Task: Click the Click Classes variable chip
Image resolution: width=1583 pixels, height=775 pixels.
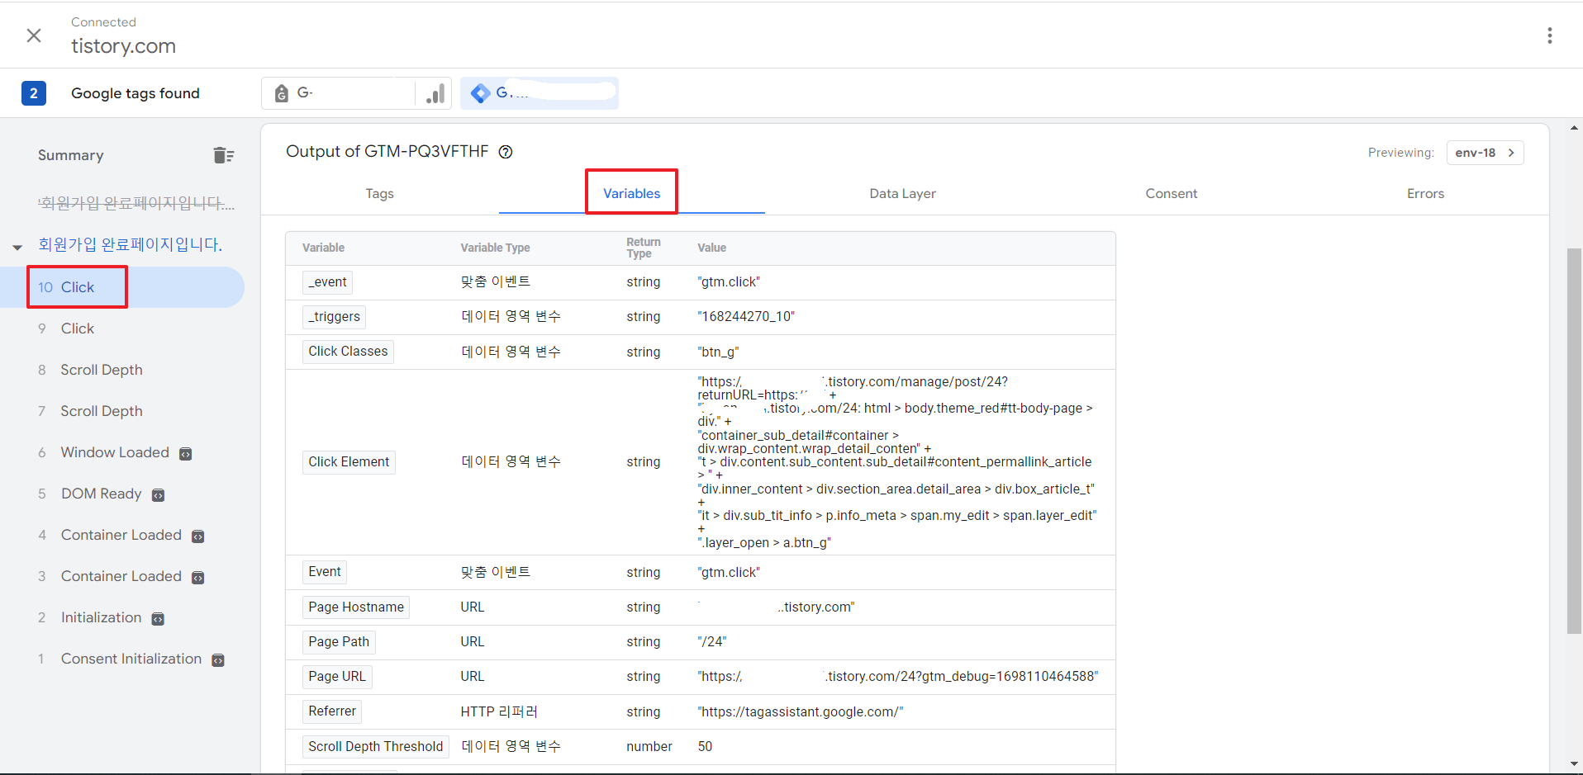Action: (348, 352)
